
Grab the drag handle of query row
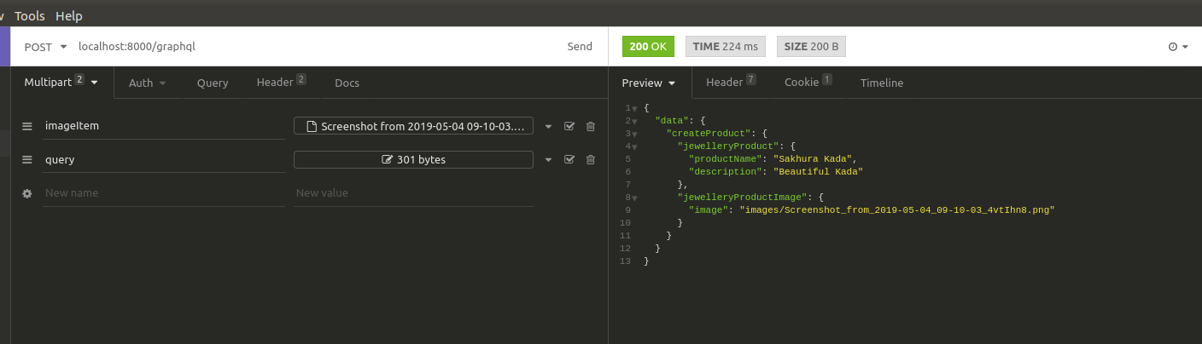pyautogui.click(x=27, y=159)
